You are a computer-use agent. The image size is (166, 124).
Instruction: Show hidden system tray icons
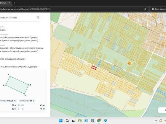[156, 121]
